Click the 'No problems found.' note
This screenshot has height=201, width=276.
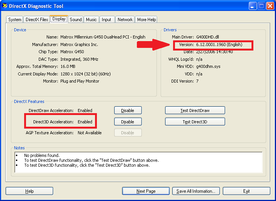[42, 155]
